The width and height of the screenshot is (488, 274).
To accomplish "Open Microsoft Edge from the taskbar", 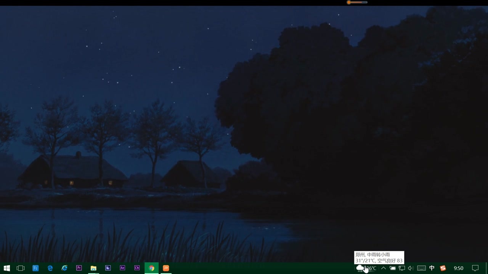I will [50, 268].
